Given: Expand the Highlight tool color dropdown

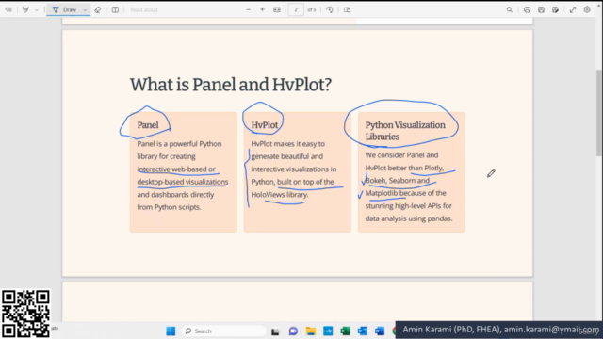Looking at the screenshot, I should click(37, 10).
